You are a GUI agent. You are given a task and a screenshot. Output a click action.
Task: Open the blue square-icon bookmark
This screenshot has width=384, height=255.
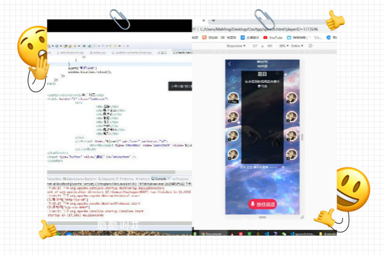pyautogui.click(x=250, y=38)
